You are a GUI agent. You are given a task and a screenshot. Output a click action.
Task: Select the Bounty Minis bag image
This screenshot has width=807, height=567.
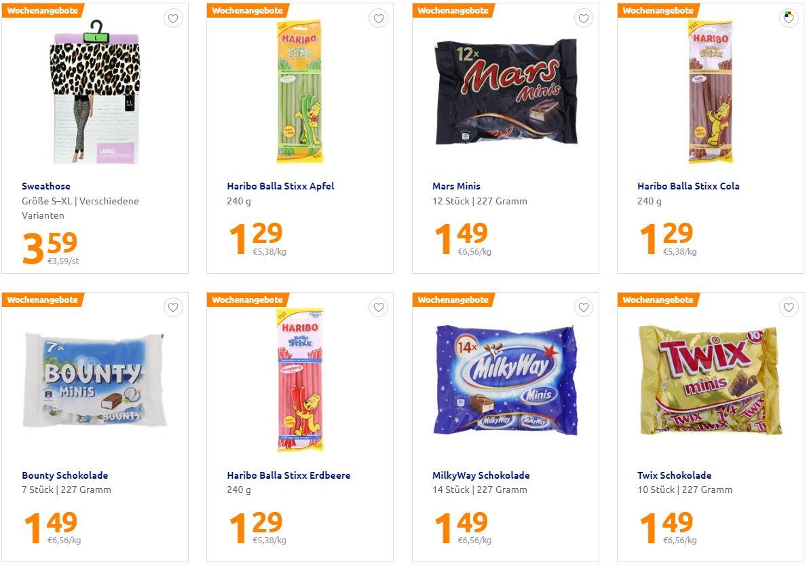95,380
